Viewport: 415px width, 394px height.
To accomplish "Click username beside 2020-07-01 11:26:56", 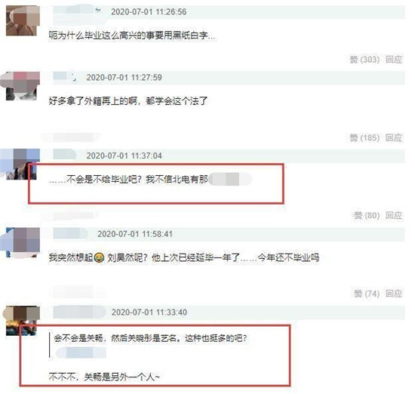I will pos(78,11).
